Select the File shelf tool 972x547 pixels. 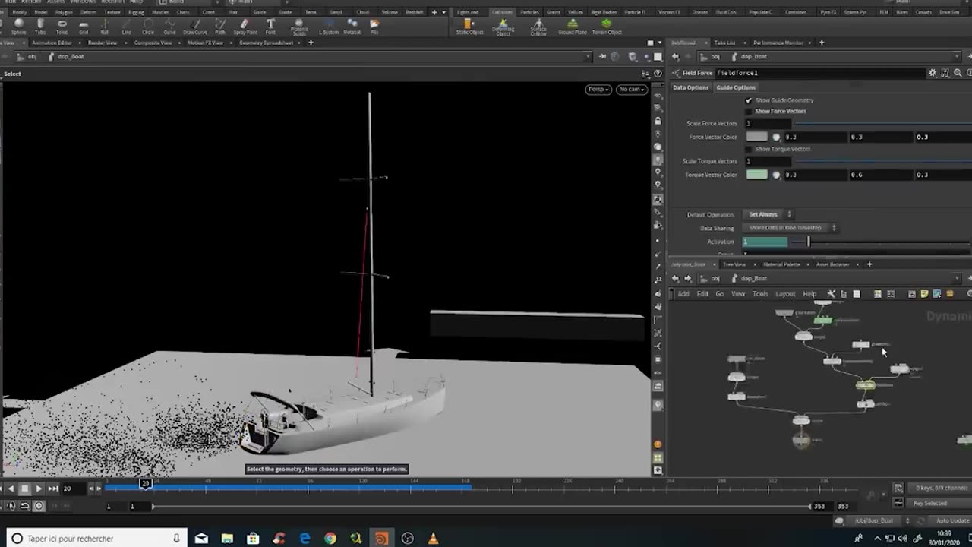coord(374,27)
